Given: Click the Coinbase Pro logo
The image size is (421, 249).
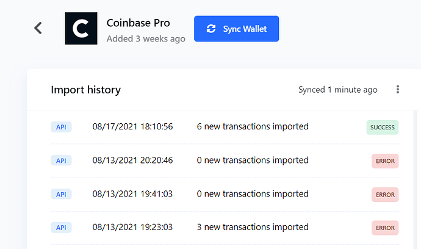Looking at the screenshot, I should coord(81,28).
